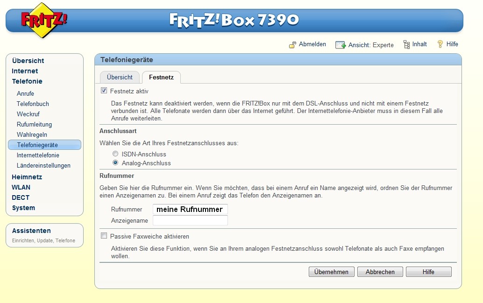Click the Abmelden lock icon
The image size is (483, 303).
292,45
